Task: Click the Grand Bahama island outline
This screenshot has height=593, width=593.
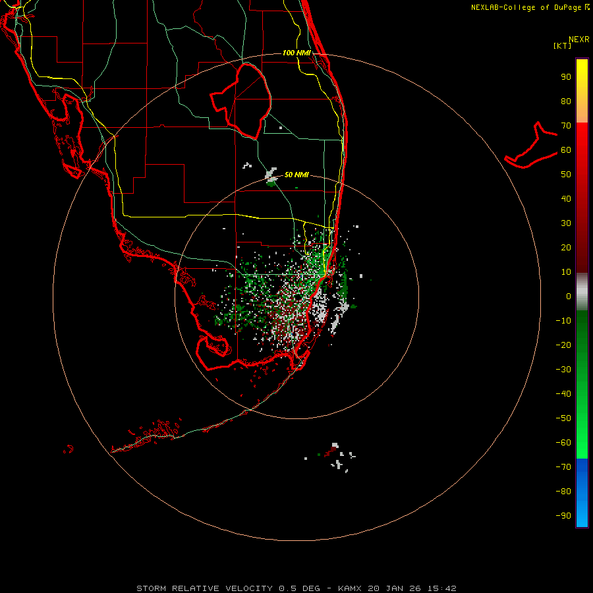Action: click(x=531, y=145)
